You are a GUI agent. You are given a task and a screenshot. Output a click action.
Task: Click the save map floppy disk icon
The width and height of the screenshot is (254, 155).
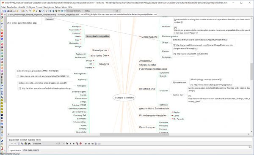[8, 11]
